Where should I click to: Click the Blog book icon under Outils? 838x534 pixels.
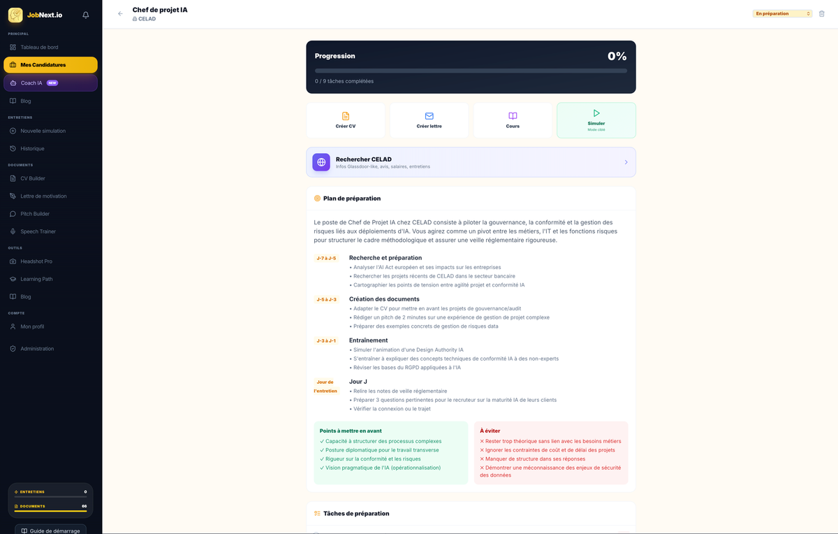pyautogui.click(x=13, y=296)
